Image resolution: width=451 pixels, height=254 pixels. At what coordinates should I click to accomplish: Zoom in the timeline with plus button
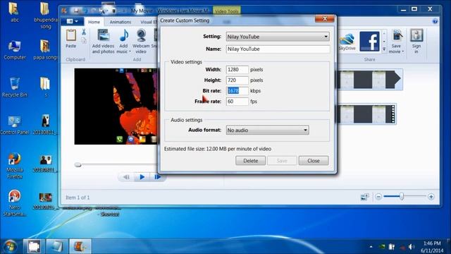pos(431,197)
